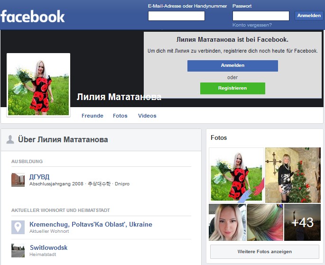Click the Facebook logo
Image resolution: width=325 pixels, height=265 pixels.
click(x=33, y=17)
